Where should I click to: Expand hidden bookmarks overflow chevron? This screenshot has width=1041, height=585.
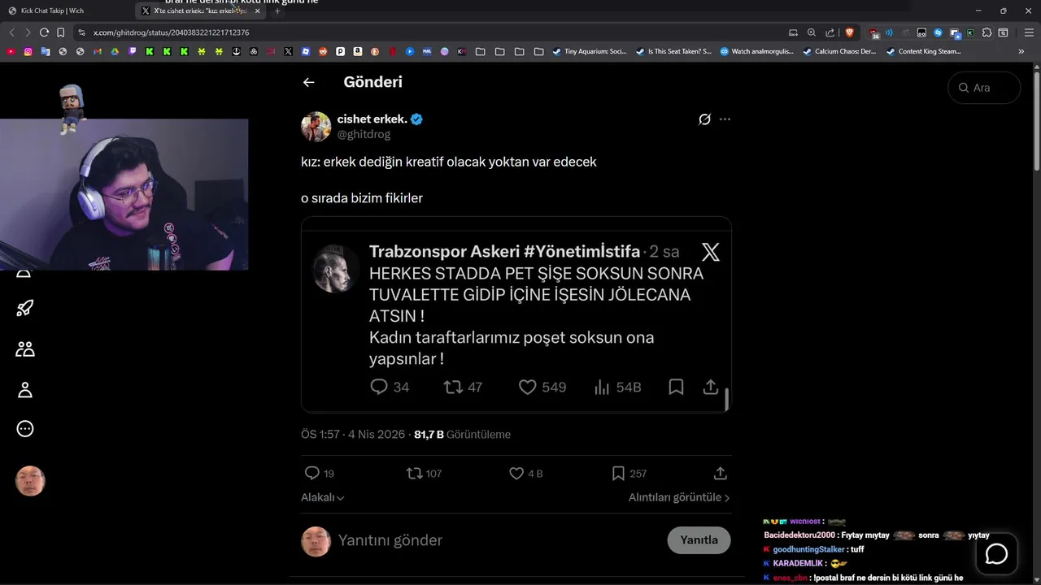pyautogui.click(x=1021, y=51)
